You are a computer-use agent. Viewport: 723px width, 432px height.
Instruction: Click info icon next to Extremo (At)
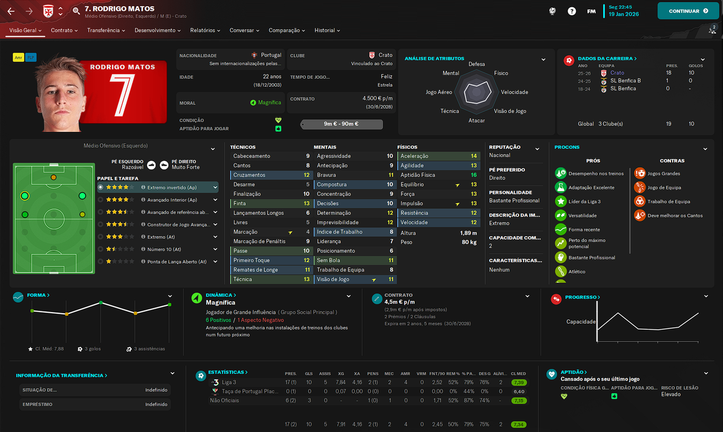tap(143, 237)
